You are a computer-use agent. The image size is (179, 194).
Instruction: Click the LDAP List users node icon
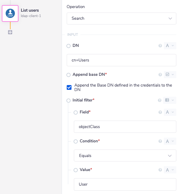click(x=10, y=13)
